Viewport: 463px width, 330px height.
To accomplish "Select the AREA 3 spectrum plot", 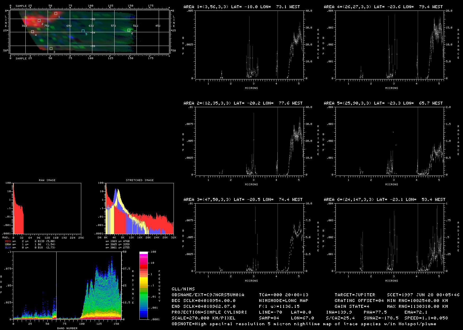I will (249, 237).
